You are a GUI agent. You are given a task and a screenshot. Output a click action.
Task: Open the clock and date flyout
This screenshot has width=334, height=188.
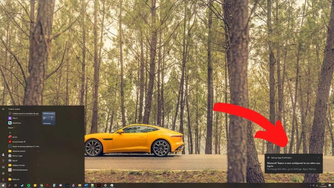pyautogui.click(x=323, y=185)
